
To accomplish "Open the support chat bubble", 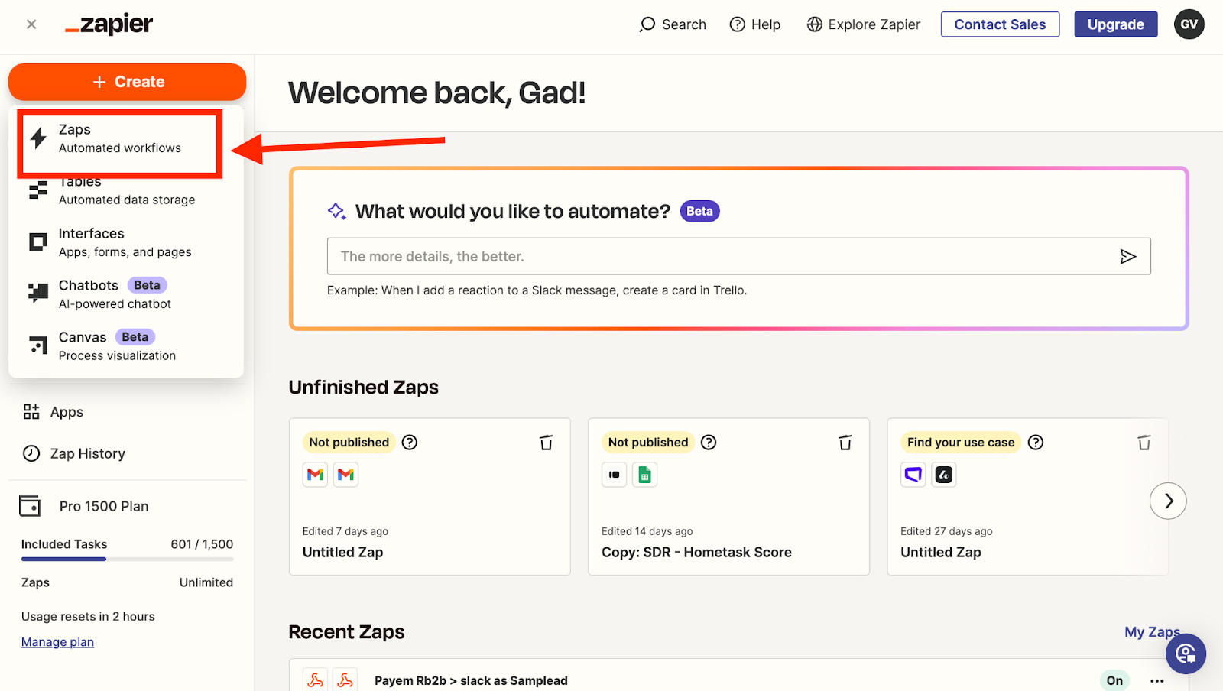I will (1186, 654).
